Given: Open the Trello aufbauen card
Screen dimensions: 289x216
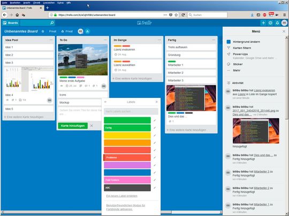Looking at the screenshot, I should 191,47.
